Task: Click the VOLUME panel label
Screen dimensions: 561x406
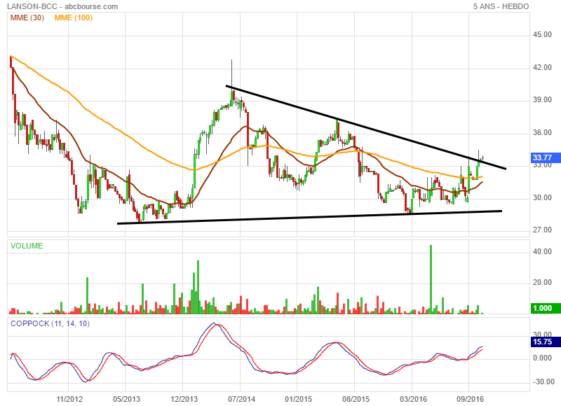Action: click(x=27, y=246)
